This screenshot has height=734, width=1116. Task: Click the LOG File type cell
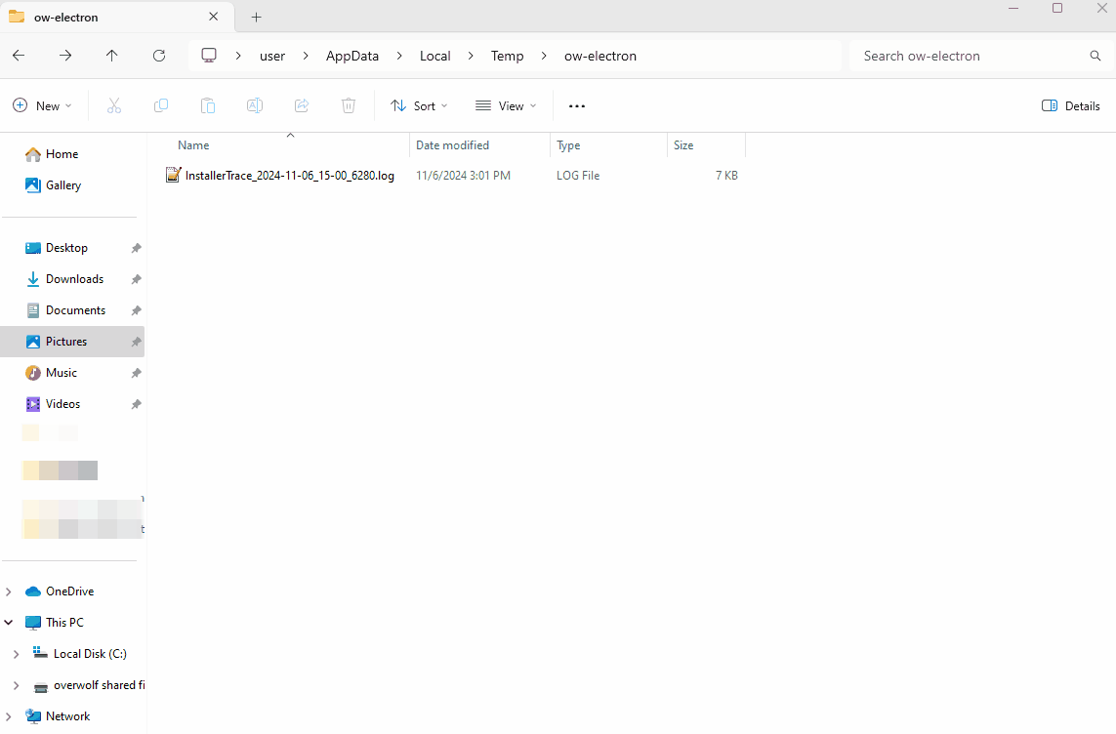(x=578, y=176)
